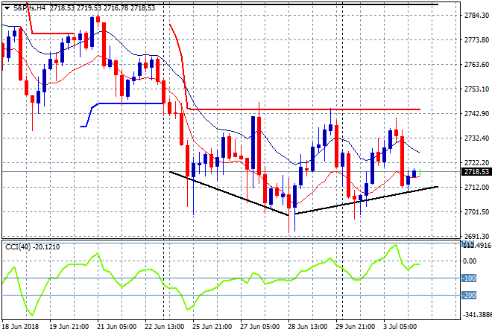Click price axis label 2784.30
The image size is (492, 335).
coord(476,16)
